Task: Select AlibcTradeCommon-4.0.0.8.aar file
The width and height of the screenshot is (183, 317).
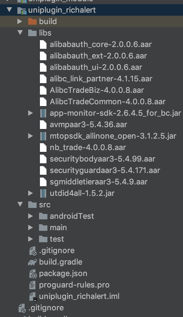Action: point(107,102)
